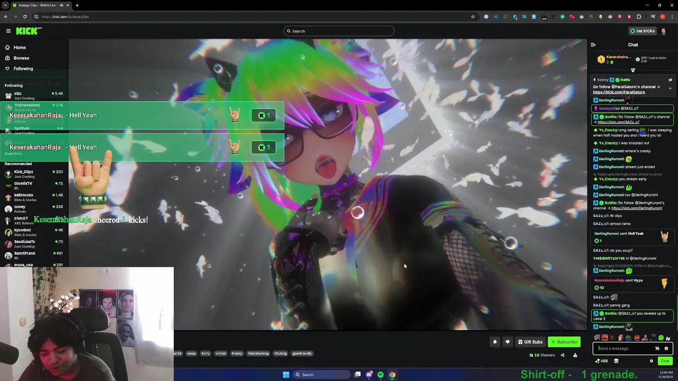This screenshot has height=381, width=678.
Task: Share the stream via share icon
Action: pyautogui.click(x=563, y=355)
